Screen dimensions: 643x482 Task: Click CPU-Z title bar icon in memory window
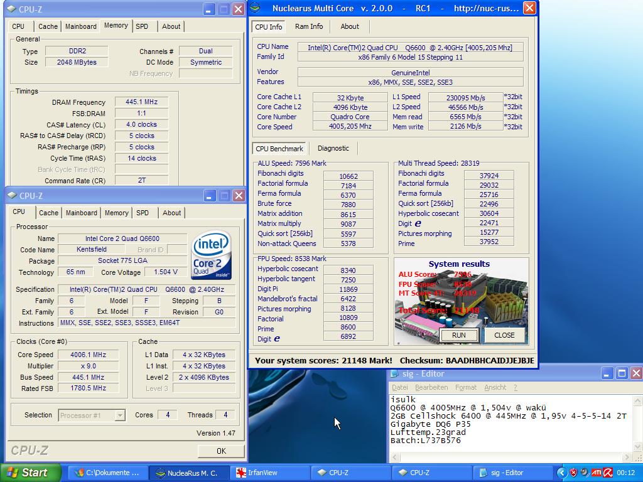pos(12,9)
